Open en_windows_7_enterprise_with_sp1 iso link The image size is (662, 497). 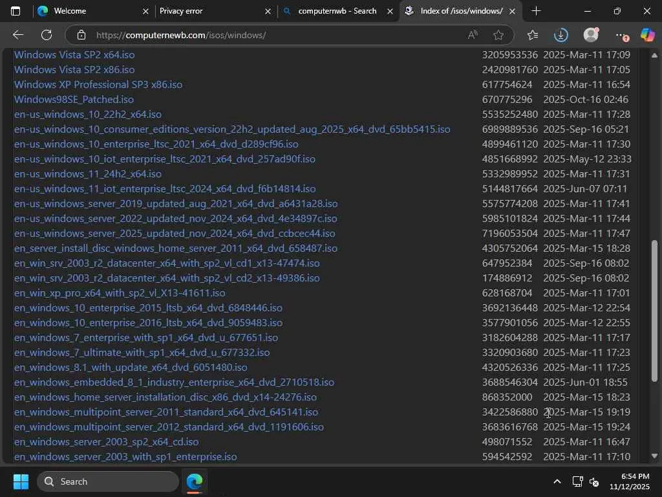(146, 338)
